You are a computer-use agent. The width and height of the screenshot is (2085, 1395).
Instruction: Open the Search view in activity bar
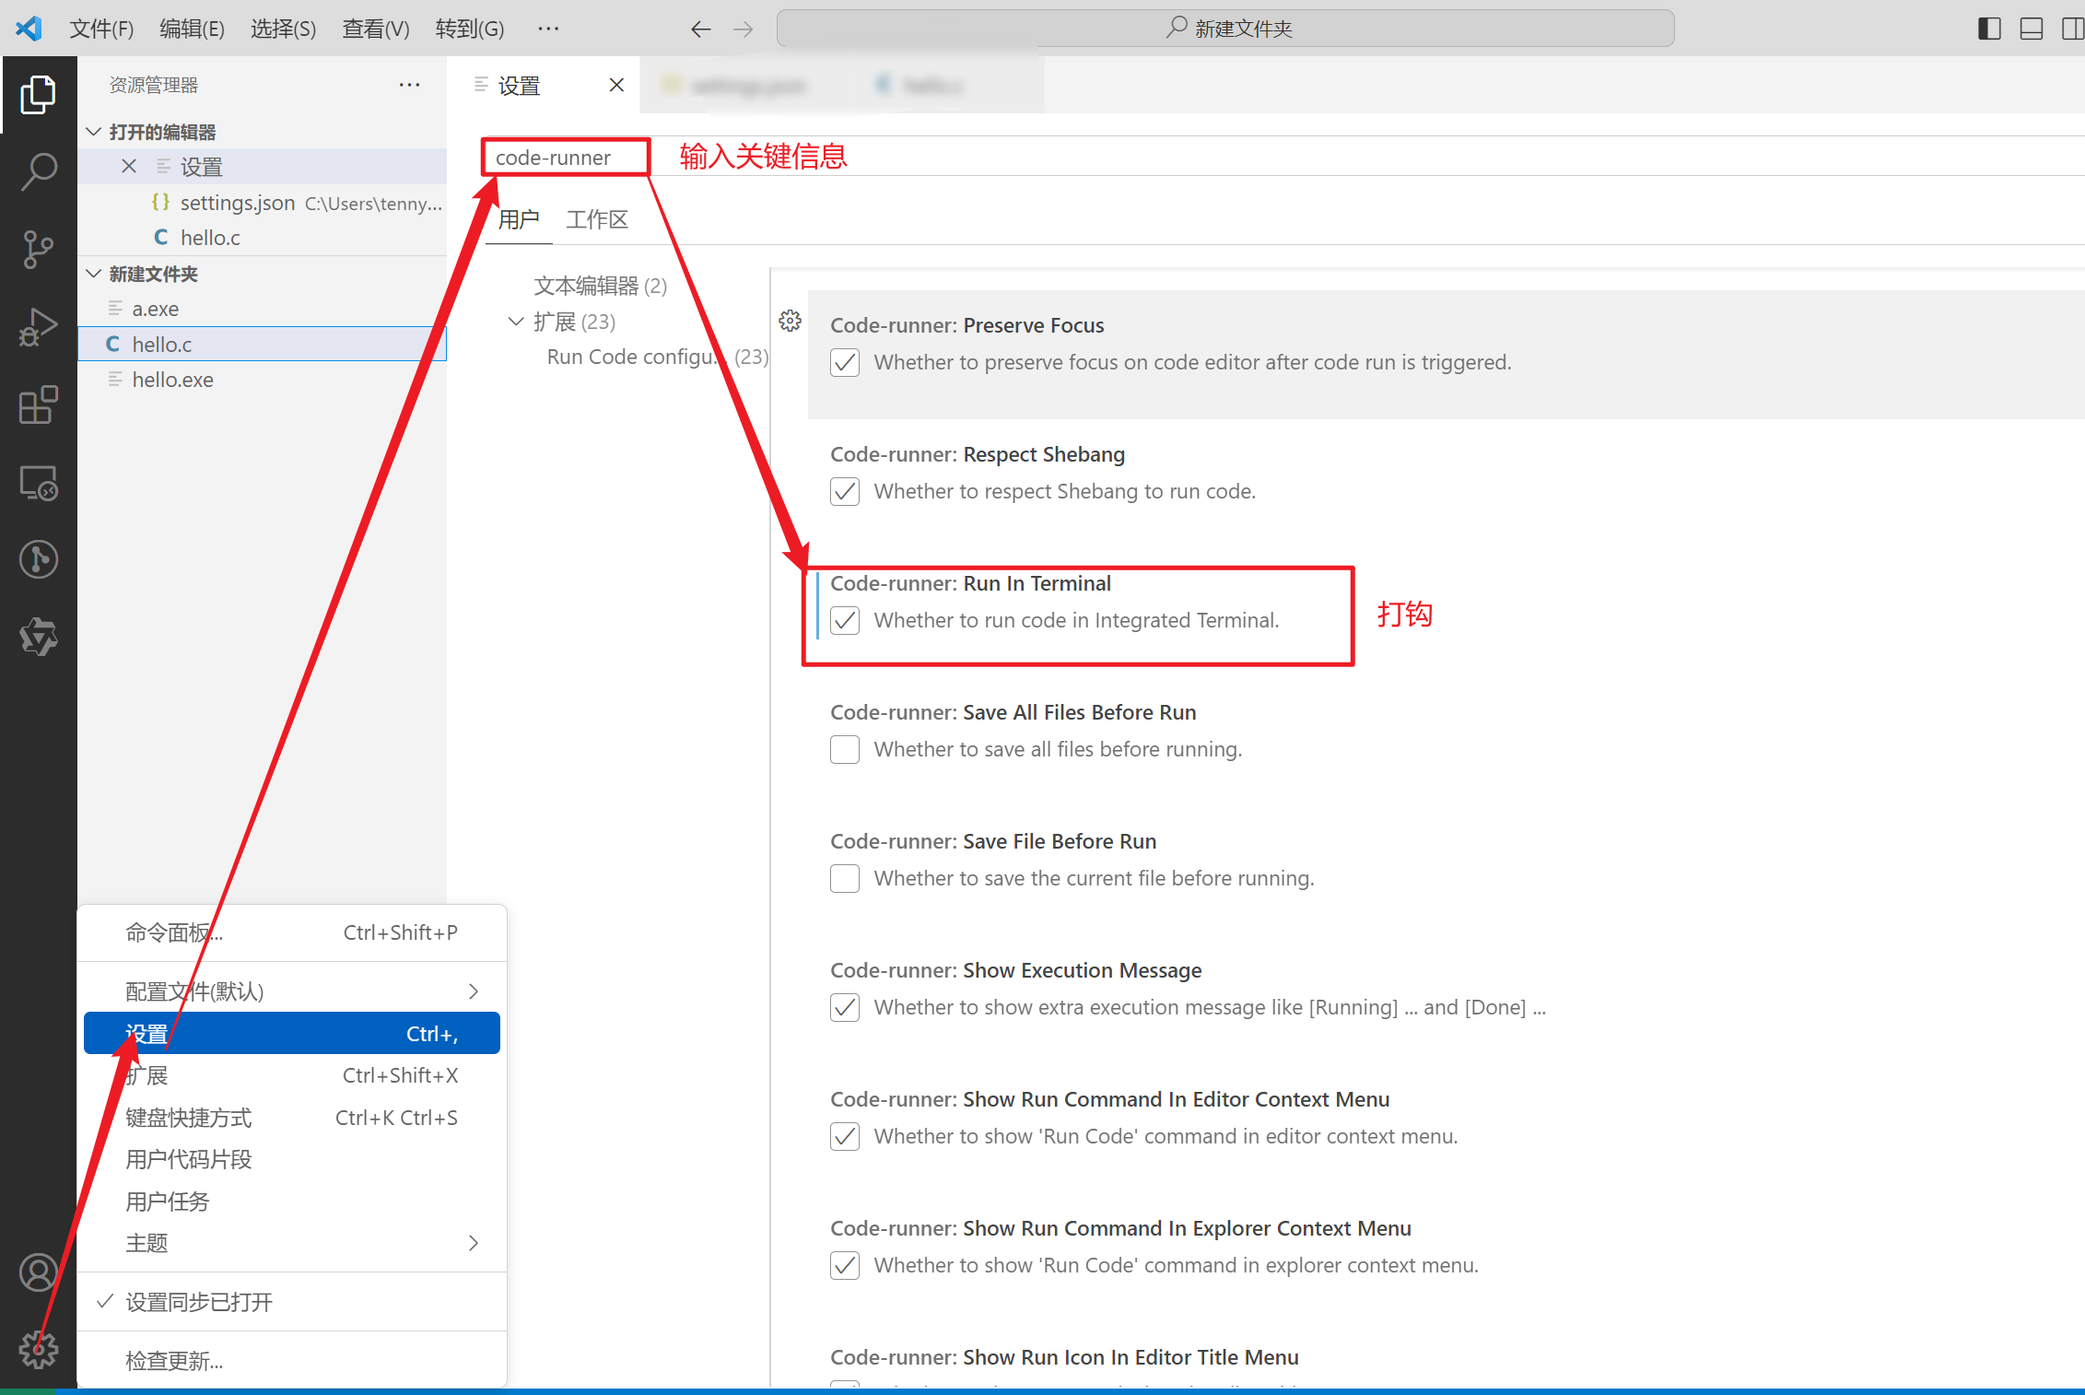[39, 171]
